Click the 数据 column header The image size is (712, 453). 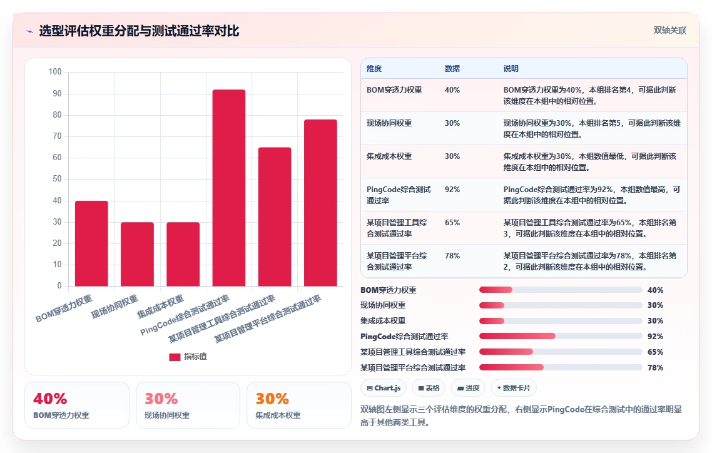pyautogui.click(x=452, y=69)
